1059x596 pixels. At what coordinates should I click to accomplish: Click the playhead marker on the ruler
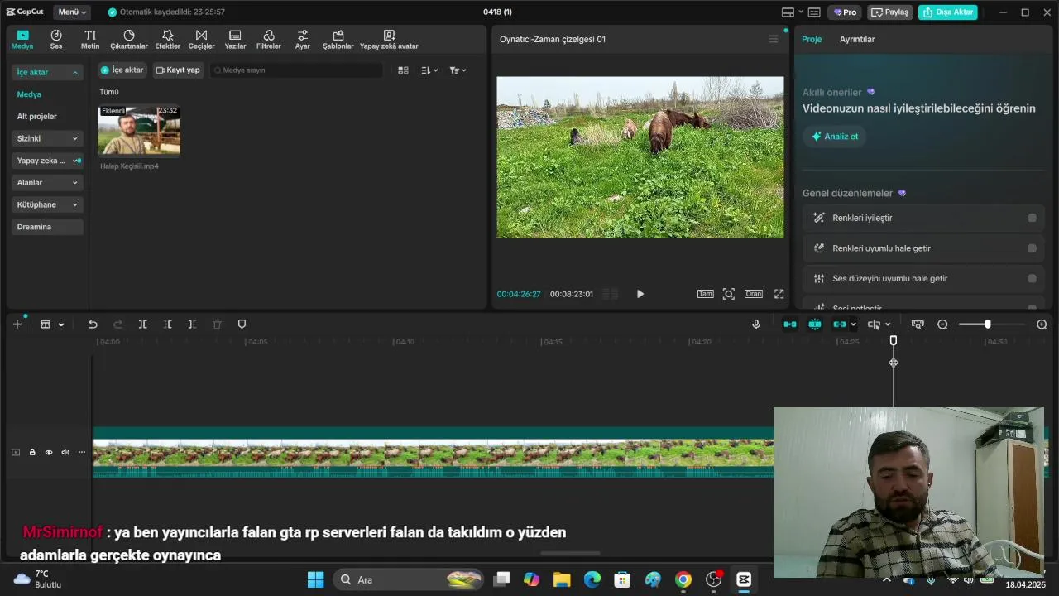tap(894, 340)
